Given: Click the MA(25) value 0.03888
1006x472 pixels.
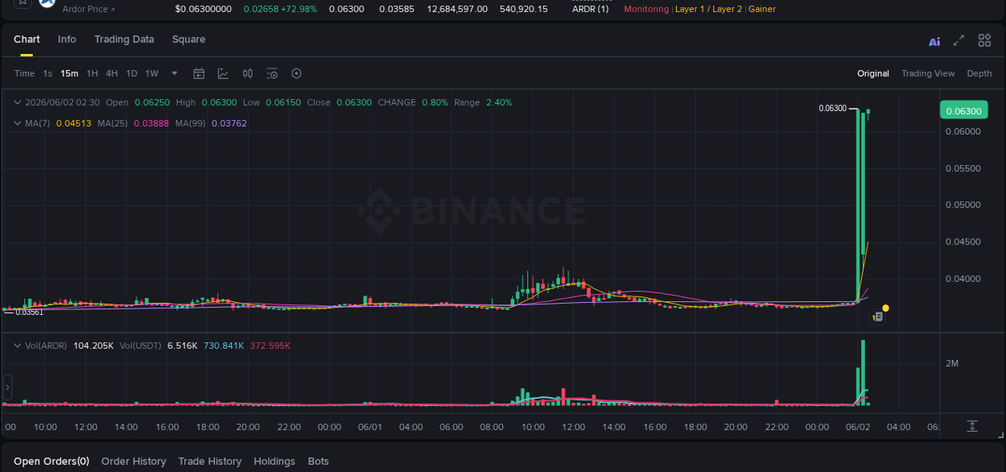Looking at the screenshot, I should pos(151,123).
